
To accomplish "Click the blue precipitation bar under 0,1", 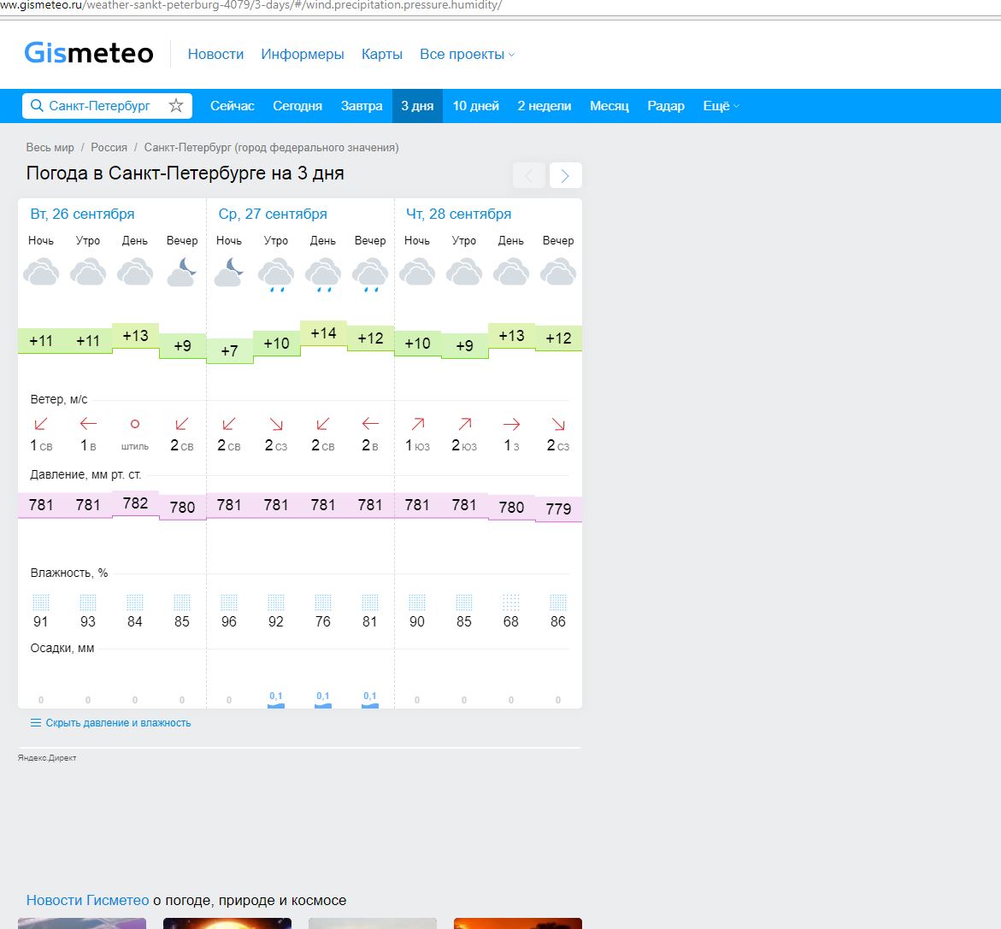I will click(275, 705).
